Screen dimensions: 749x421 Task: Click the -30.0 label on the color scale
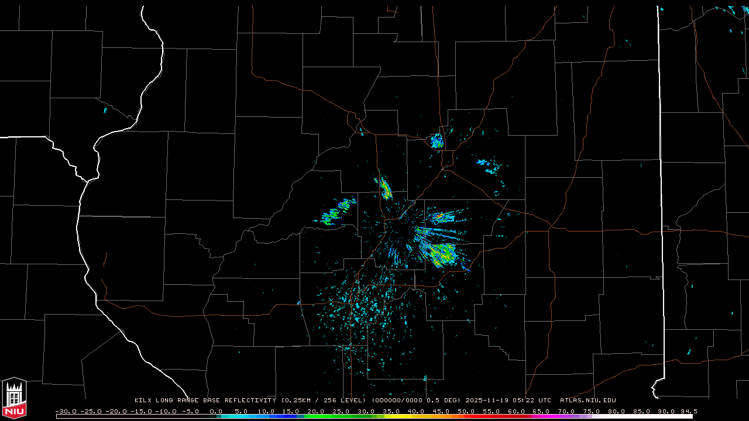point(65,411)
